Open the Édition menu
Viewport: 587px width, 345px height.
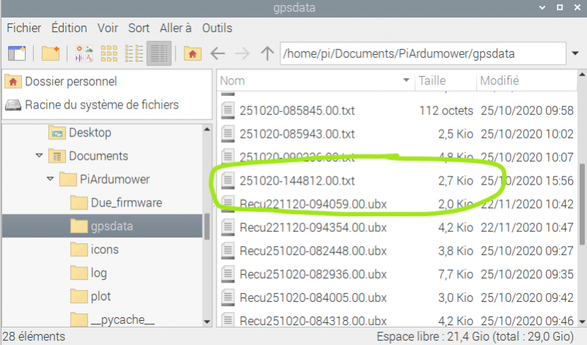coord(69,28)
